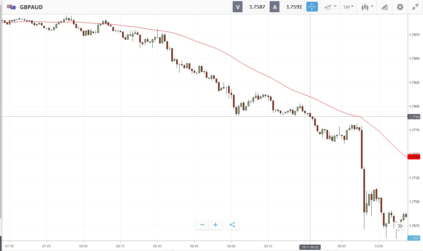Open chart settings gear
Screen dimensions: 423x251
tap(400, 7)
